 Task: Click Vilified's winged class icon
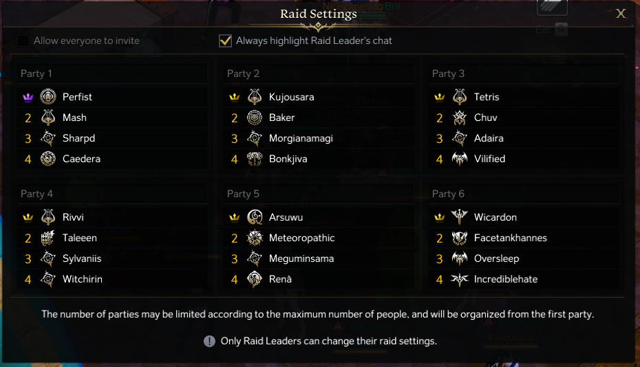(x=460, y=159)
